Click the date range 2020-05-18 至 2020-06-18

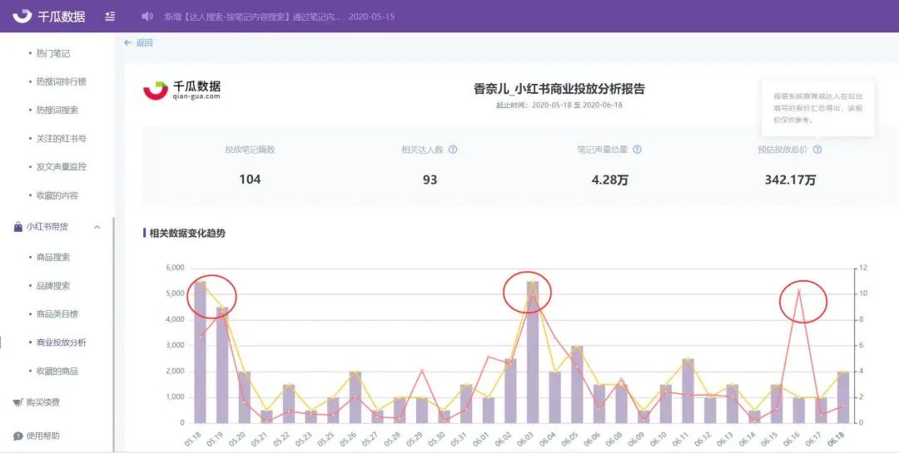tap(577, 105)
